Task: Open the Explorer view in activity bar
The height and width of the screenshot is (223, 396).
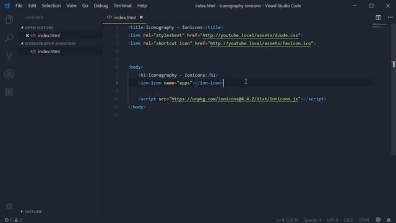Action: pos(9,20)
